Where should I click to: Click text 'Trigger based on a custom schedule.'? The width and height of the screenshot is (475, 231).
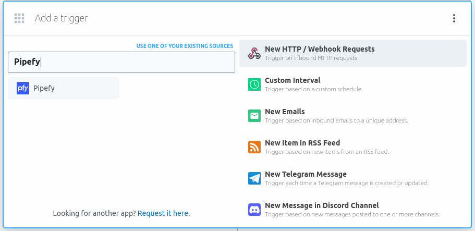[314, 90]
